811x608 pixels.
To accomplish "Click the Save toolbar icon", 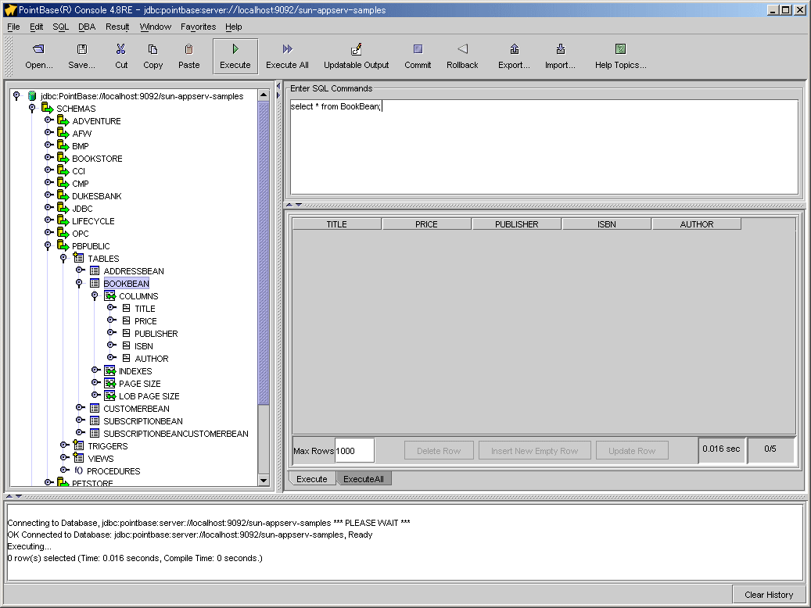I will point(81,49).
